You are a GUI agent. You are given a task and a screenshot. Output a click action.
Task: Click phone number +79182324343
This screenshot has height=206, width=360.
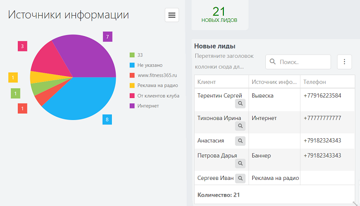(x=322, y=140)
